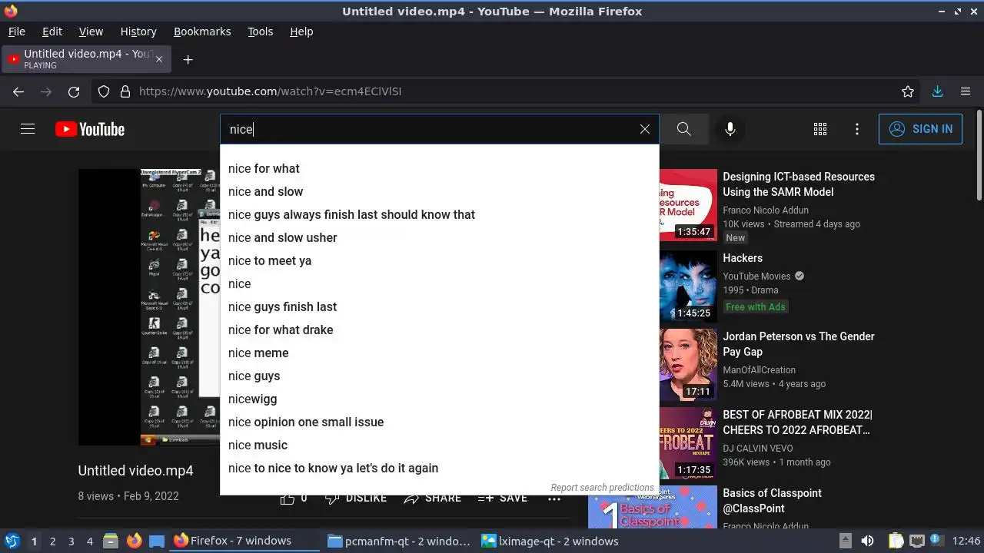Image resolution: width=984 pixels, height=553 pixels.
Task: Launch Firefox from the panel quick launcher
Action: [134, 541]
